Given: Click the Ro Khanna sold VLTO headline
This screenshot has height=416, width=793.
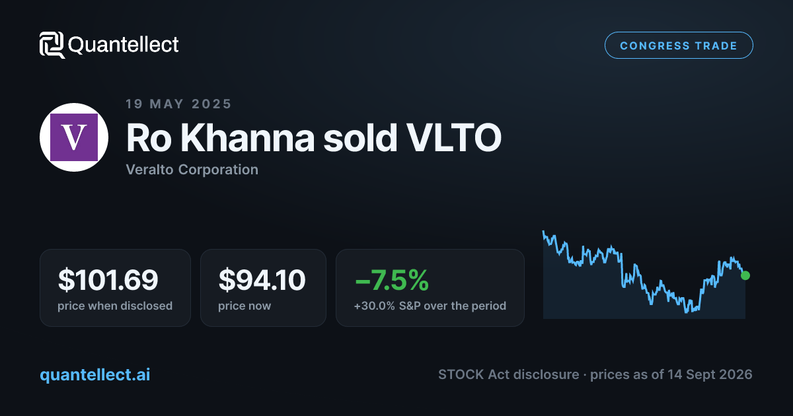Looking at the screenshot, I should pyautogui.click(x=313, y=137).
